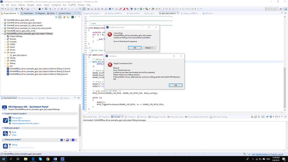Click the Quick Access search field
The width and height of the screenshot is (288, 162).
(271, 9)
